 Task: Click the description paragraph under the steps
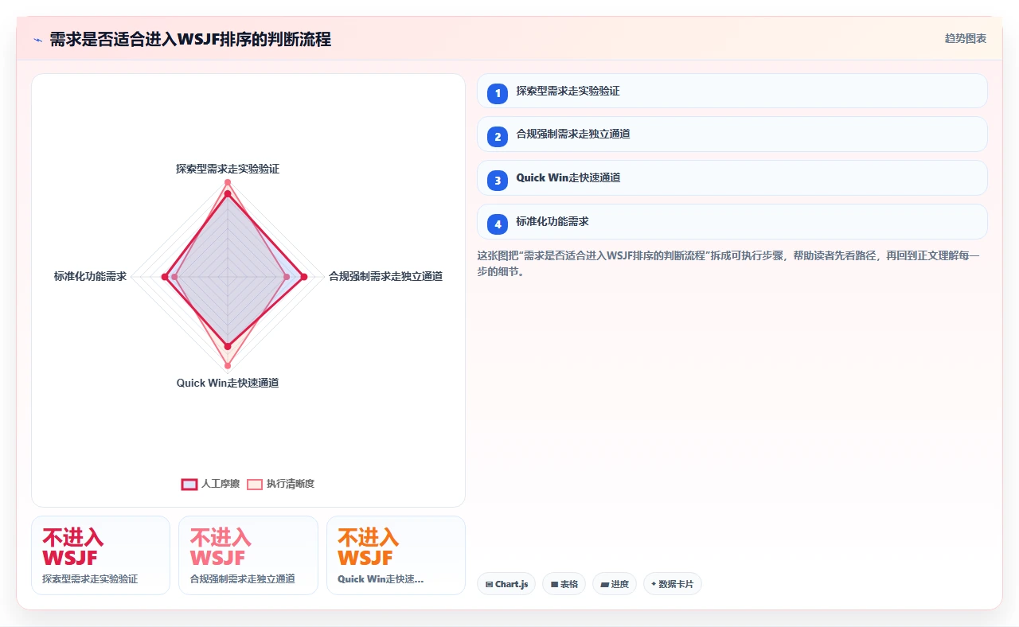coord(728,263)
